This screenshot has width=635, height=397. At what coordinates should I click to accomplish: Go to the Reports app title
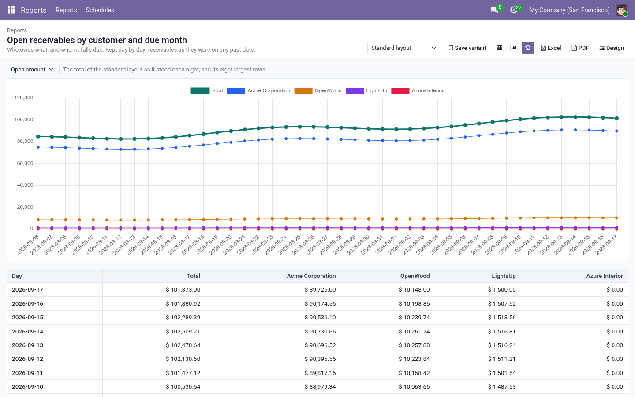coord(34,10)
